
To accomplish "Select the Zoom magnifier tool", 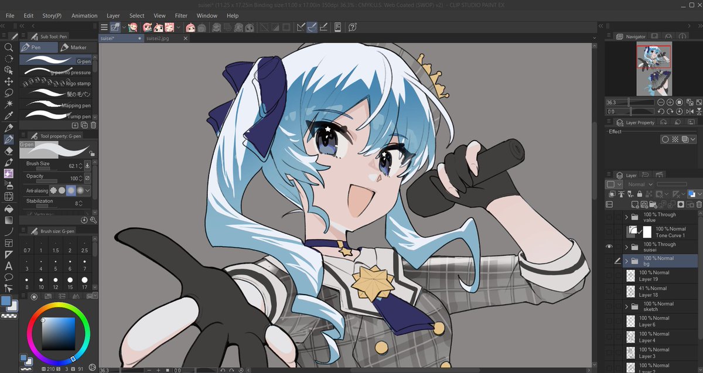I will coord(9,47).
